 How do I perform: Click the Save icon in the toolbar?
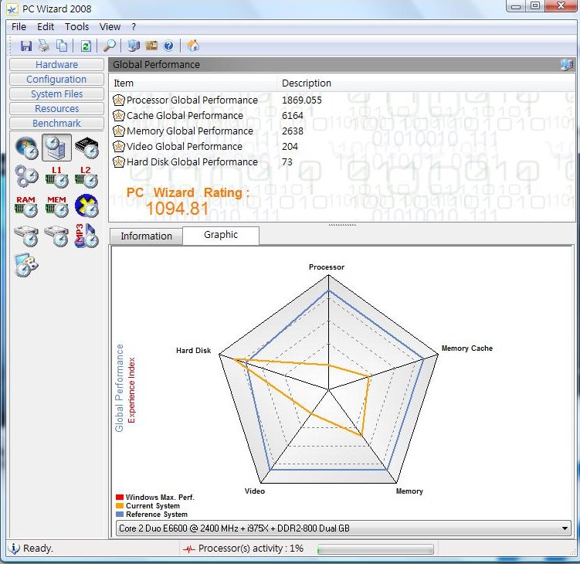tap(26, 46)
